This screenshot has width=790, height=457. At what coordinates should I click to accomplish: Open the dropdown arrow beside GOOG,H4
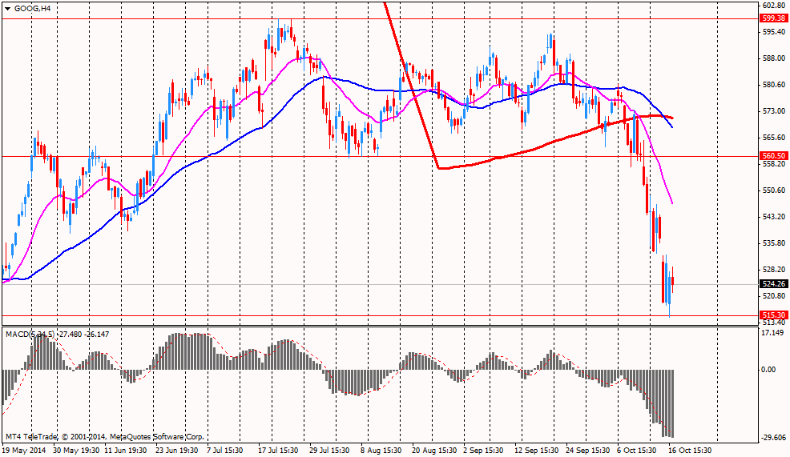8,7
